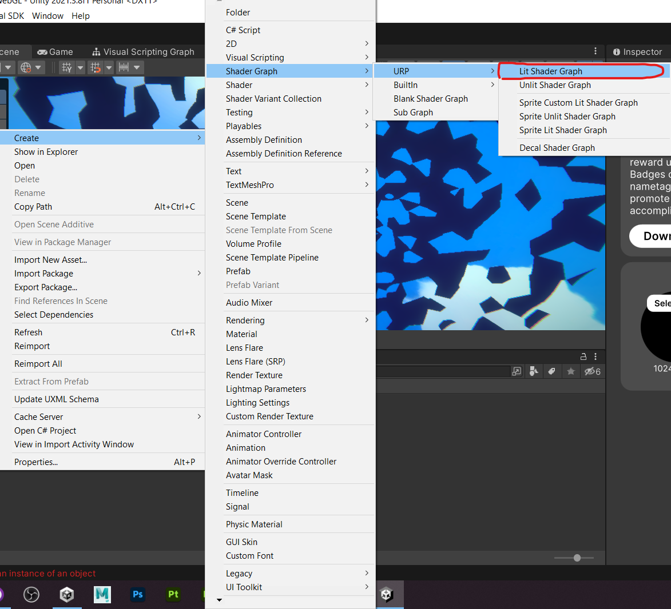Click the Project search input field
The height and width of the screenshot is (609, 671).
pos(443,371)
